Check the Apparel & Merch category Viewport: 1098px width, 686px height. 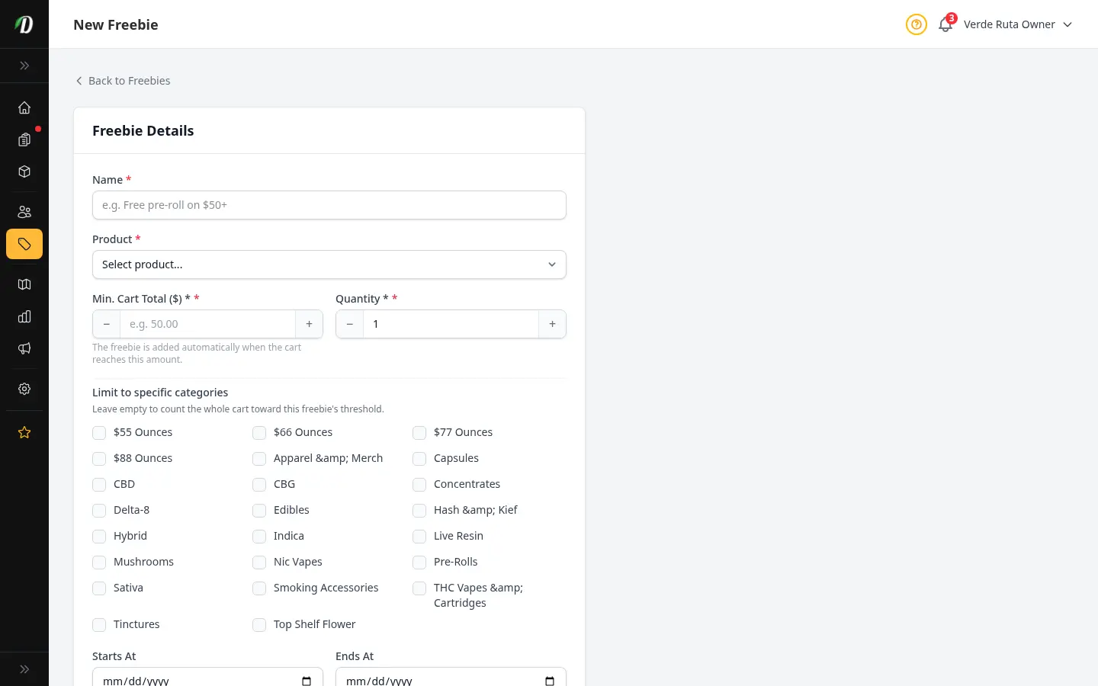[x=259, y=459]
